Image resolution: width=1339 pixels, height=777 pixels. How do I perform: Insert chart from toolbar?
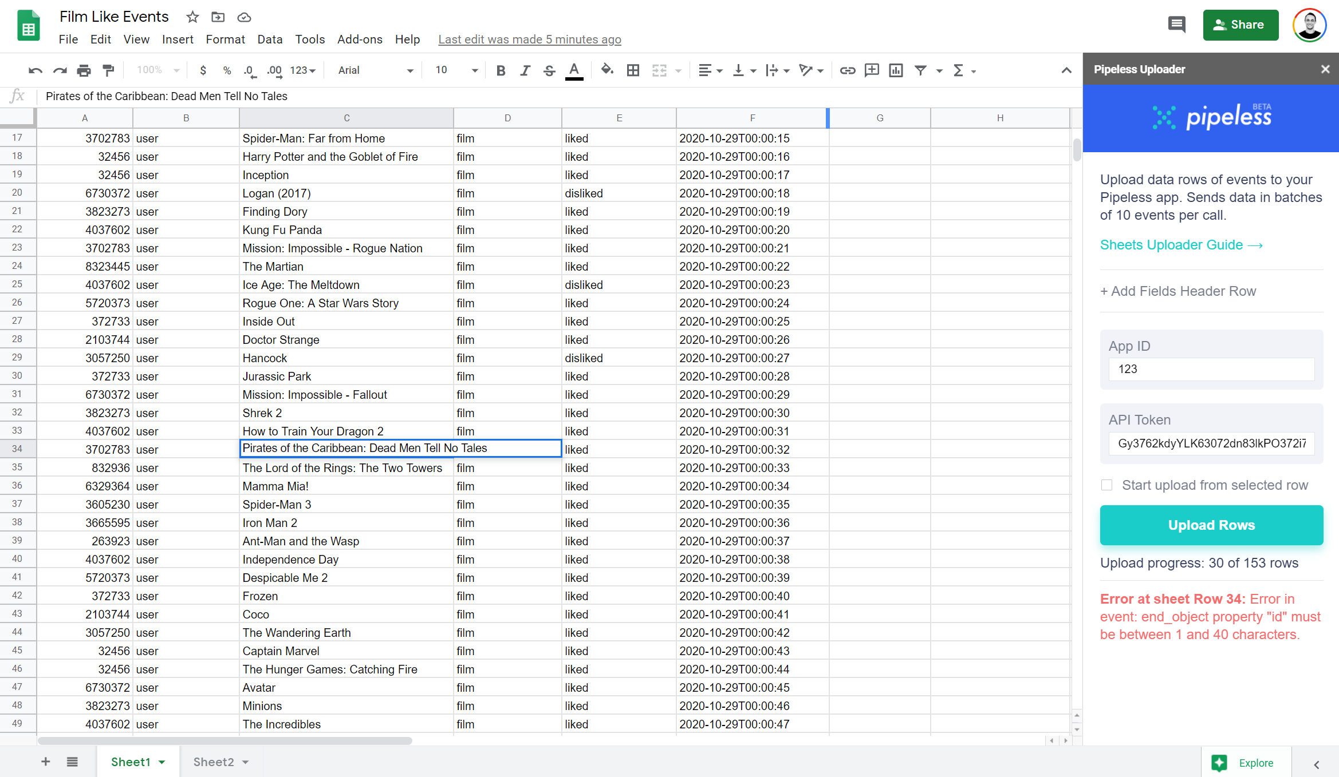coord(896,70)
